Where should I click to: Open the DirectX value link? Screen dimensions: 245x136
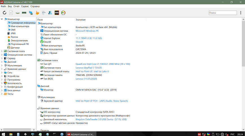pyautogui.click(x=80, y=42)
